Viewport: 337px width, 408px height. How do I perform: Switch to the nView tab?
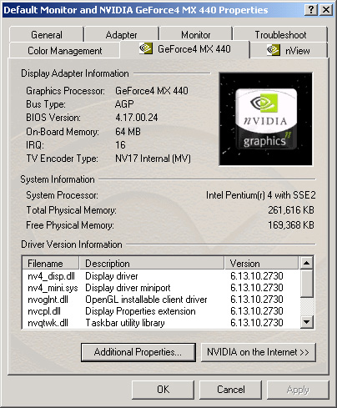(x=289, y=51)
